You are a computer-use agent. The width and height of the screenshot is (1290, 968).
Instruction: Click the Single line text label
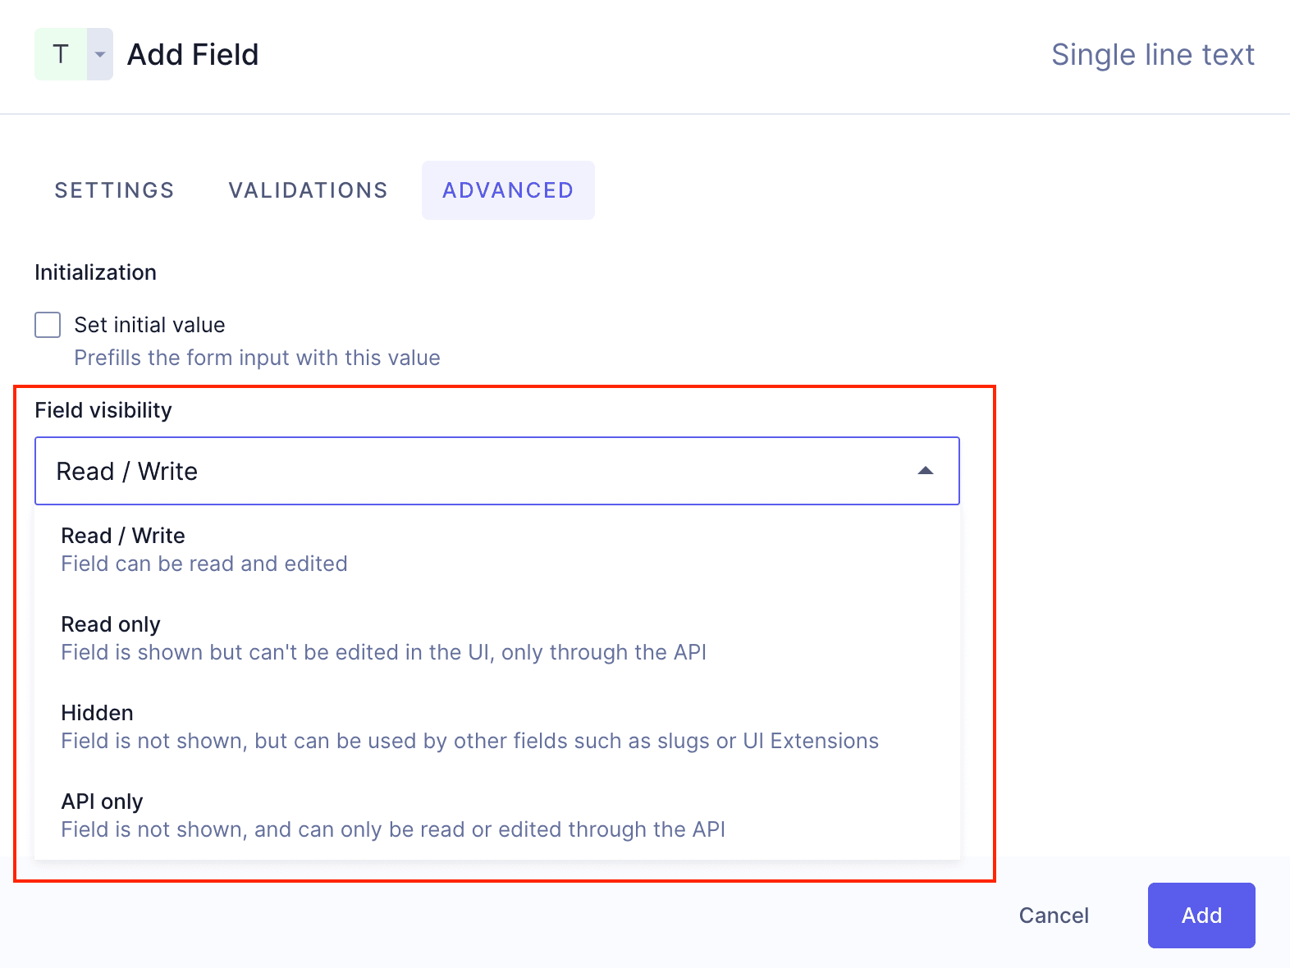1153,55
